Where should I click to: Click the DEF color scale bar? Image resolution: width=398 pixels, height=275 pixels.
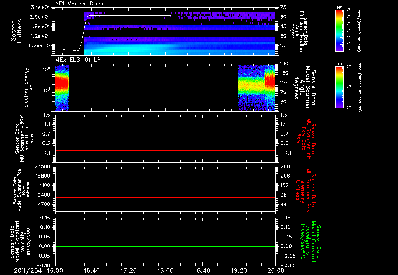pyautogui.click(x=340, y=87)
